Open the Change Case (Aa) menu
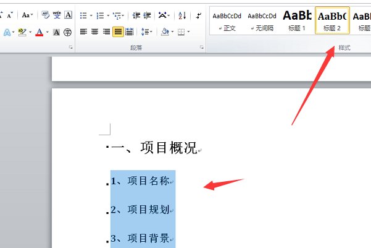Image resolution: width=371 pixels, height=248 pixels. 26,15
